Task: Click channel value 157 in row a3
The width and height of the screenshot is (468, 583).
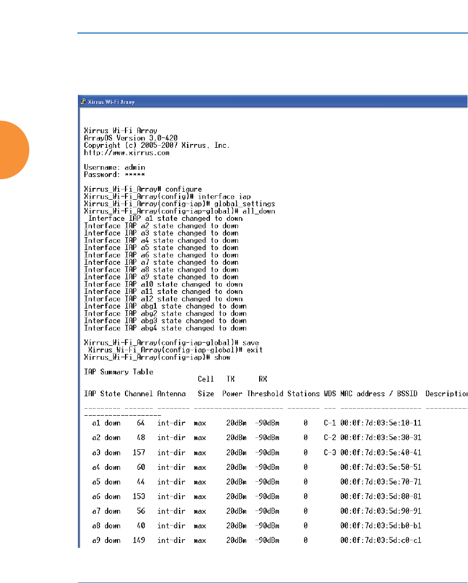Action: click(x=139, y=453)
